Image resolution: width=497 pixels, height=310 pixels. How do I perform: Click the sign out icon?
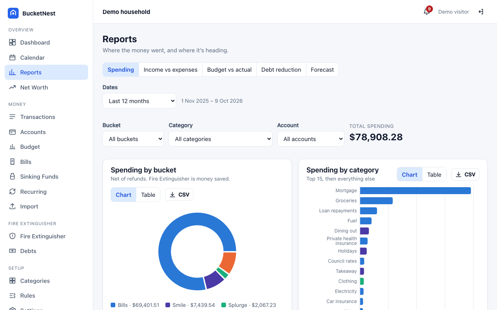point(481,12)
